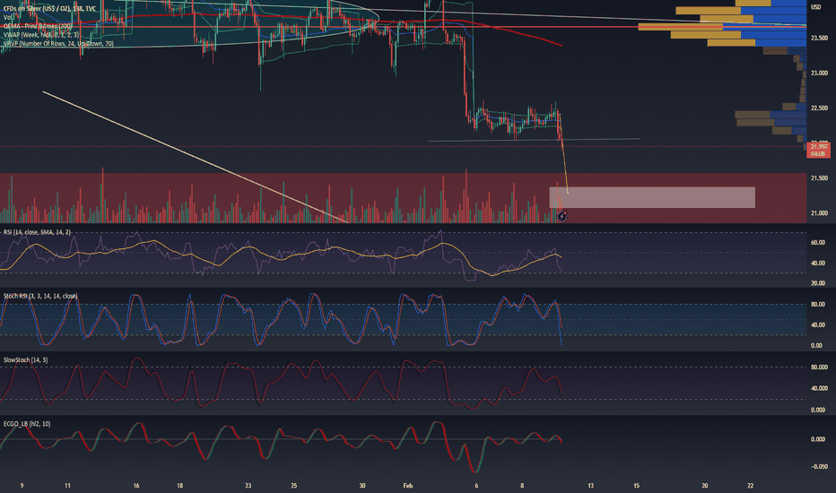Select the VRVP Number Of Rows legend
836x493 pixels.
58,44
